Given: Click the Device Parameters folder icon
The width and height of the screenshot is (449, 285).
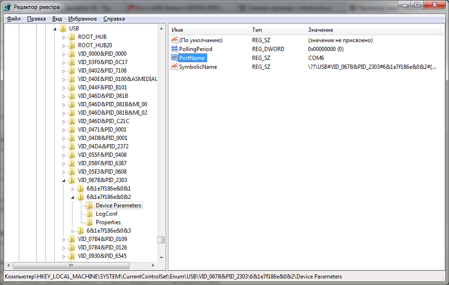Looking at the screenshot, I should (x=90, y=205).
